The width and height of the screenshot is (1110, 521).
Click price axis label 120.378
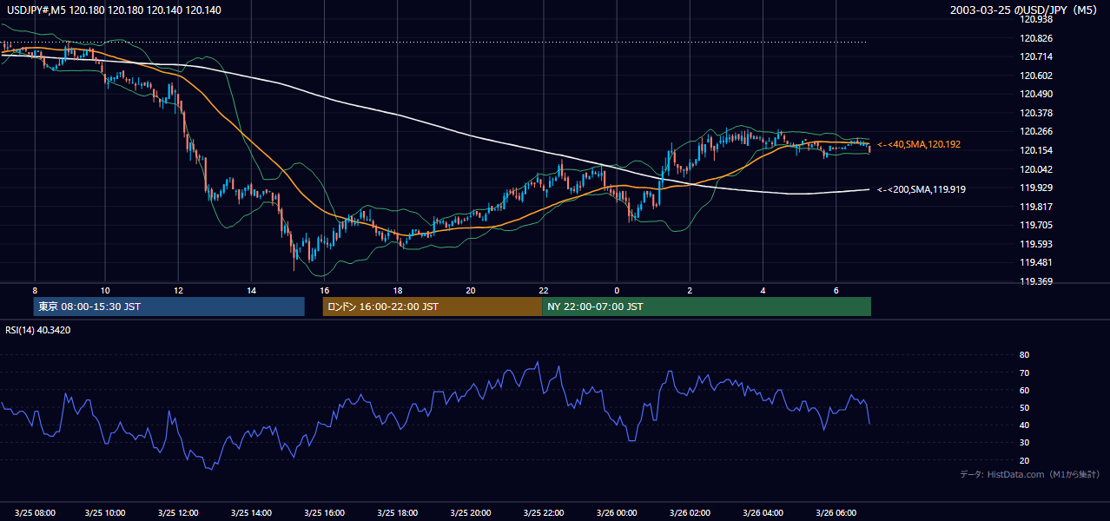(x=1035, y=113)
